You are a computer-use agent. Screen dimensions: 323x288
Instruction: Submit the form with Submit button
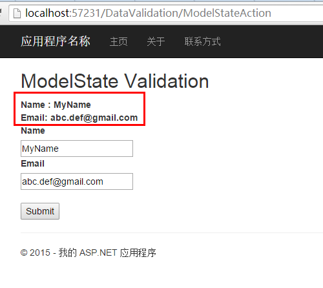40,211
